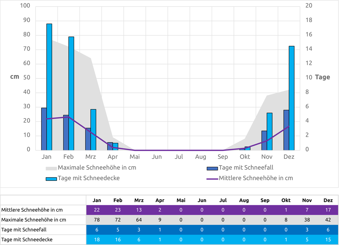Click the light blue March bar in chart

click(93, 129)
